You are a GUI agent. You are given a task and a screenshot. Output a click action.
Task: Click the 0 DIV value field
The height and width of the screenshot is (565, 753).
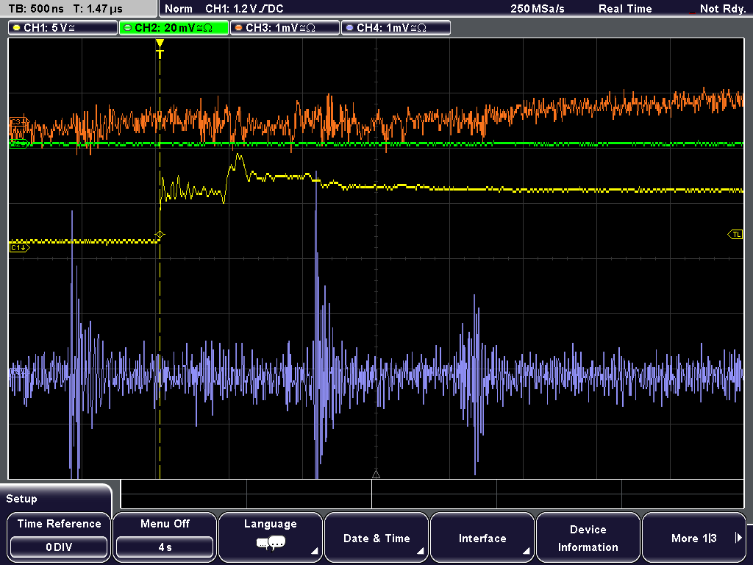coord(59,547)
